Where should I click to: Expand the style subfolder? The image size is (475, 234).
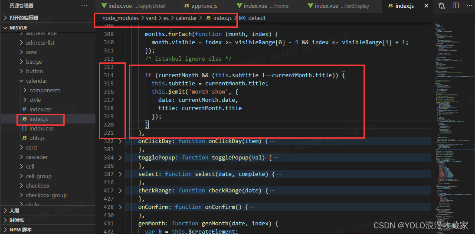35,100
